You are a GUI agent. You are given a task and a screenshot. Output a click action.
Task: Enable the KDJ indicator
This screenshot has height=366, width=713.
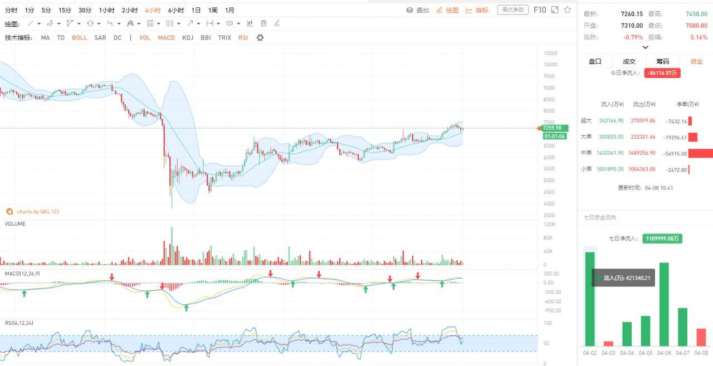tap(188, 38)
